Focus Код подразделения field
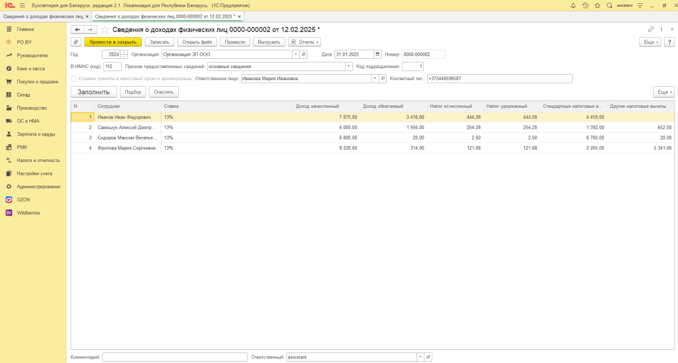Screen dimensions: 678x363 click(x=412, y=67)
